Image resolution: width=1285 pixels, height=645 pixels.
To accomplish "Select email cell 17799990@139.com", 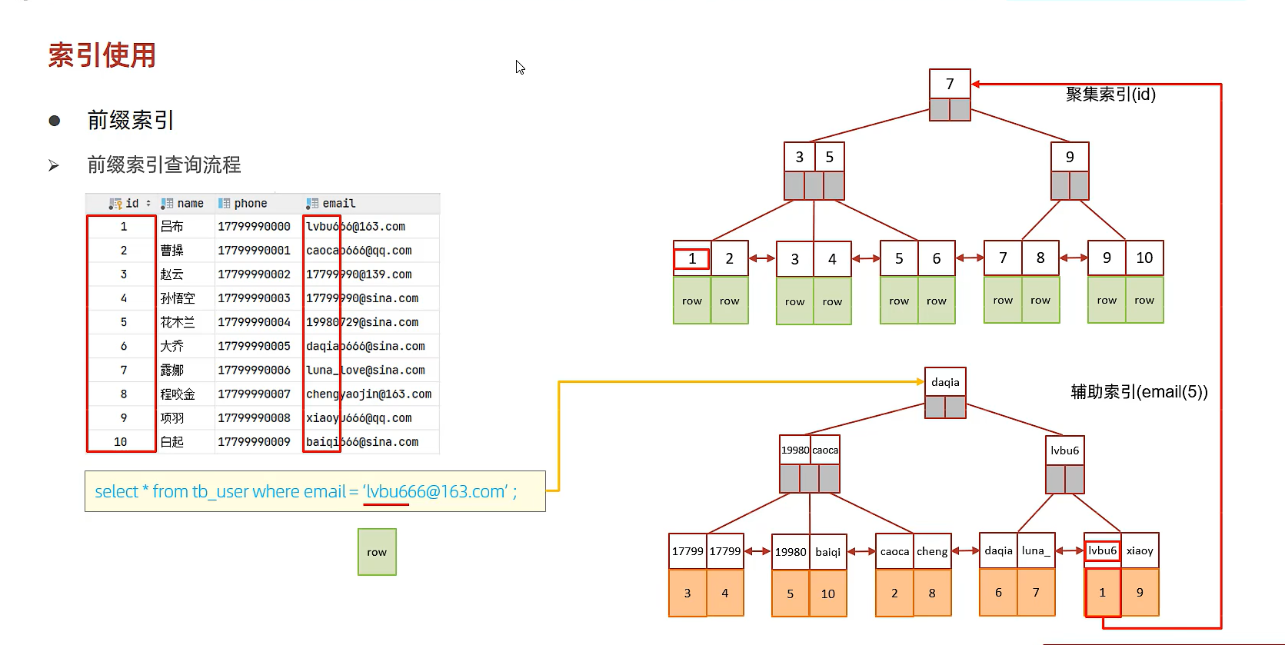I will 359,274.
